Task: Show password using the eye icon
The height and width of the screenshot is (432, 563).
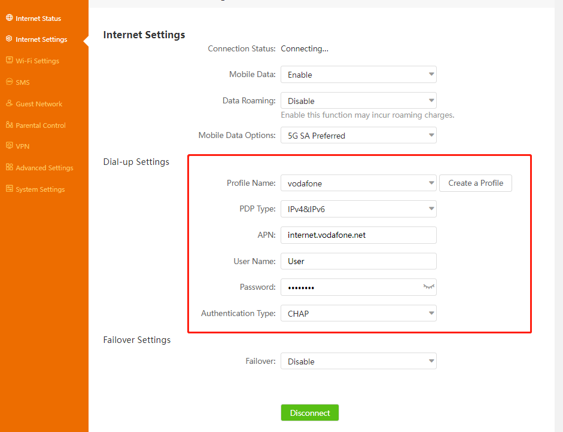Action: (428, 287)
